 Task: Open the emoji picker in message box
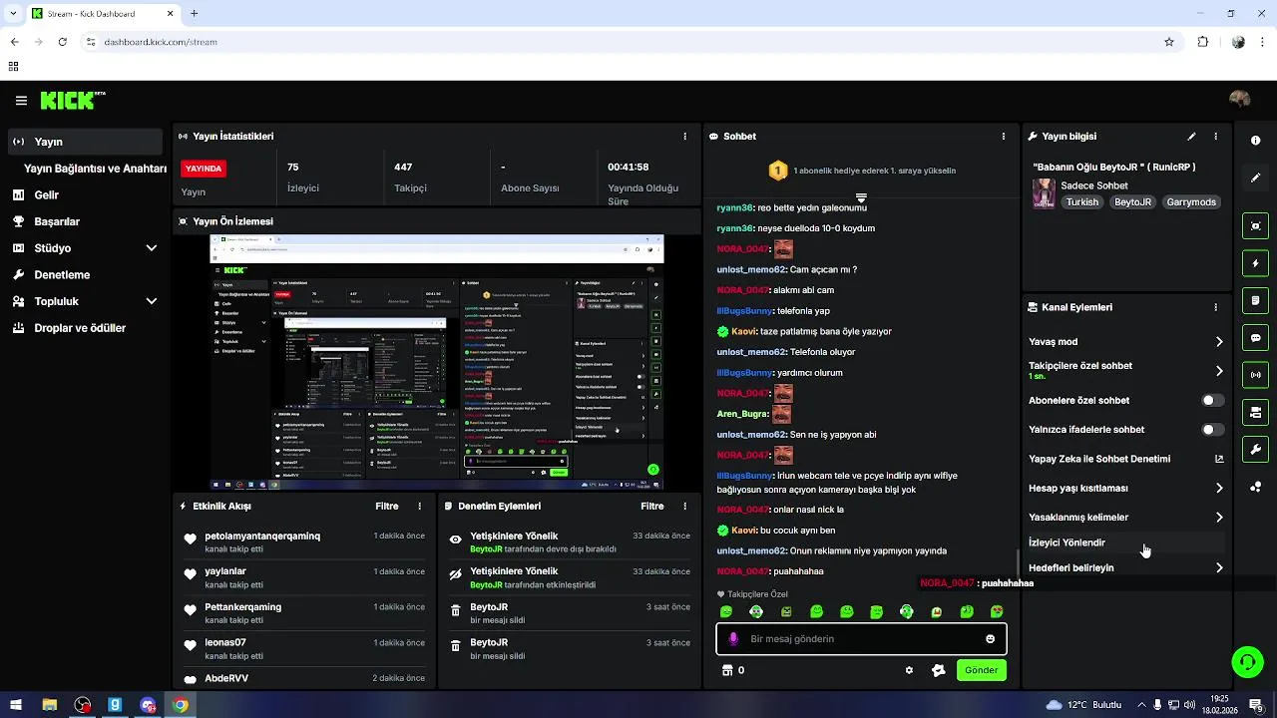point(991,639)
